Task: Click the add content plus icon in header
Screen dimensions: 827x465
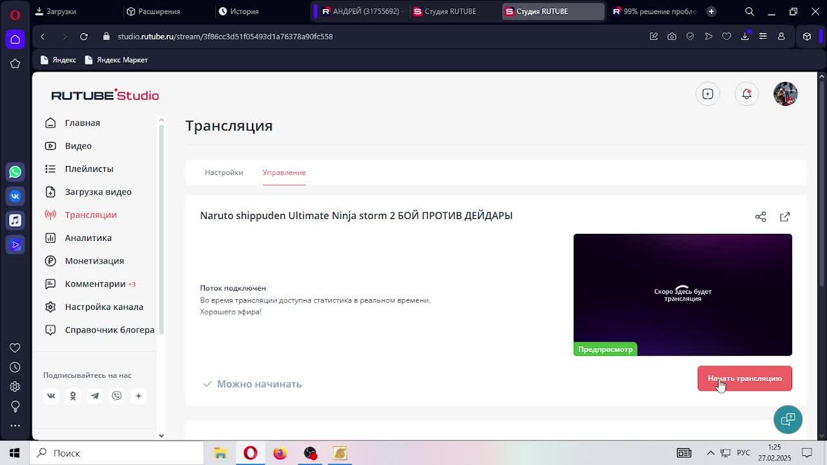Action: click(x=707, y=94)
